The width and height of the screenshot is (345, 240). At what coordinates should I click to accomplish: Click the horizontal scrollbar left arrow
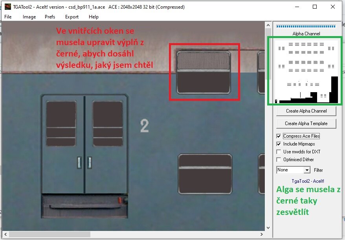pyautogui.click(x=4, y=234)
